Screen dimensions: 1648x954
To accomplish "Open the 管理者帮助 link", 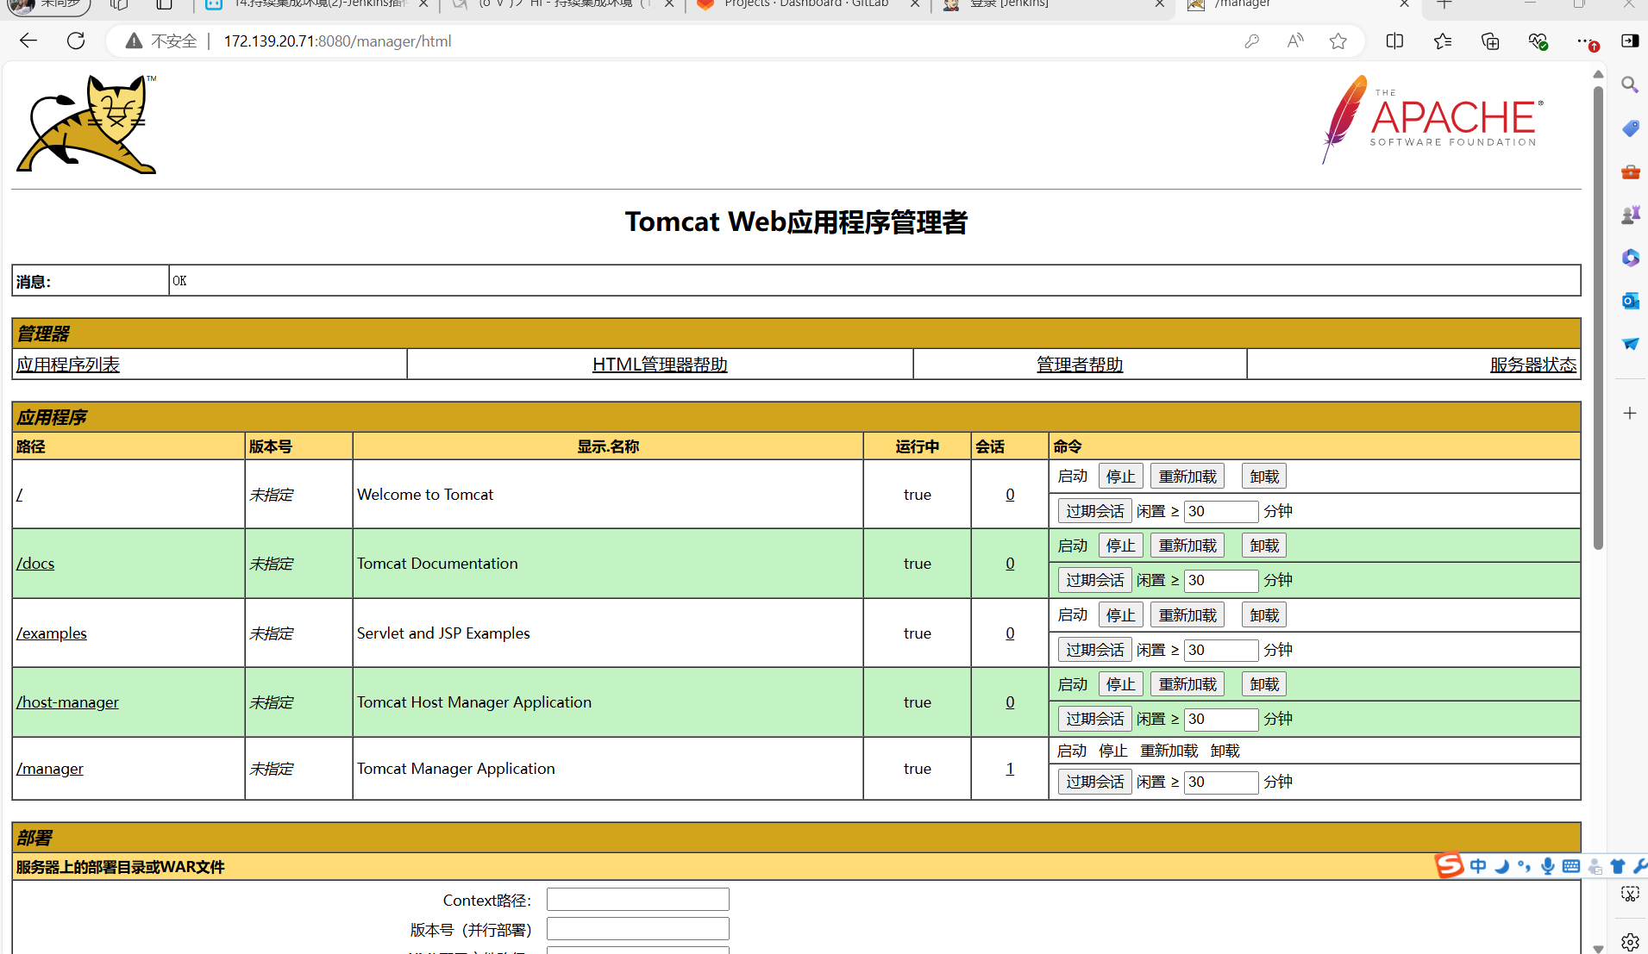I will click(x=1080, y=365).
